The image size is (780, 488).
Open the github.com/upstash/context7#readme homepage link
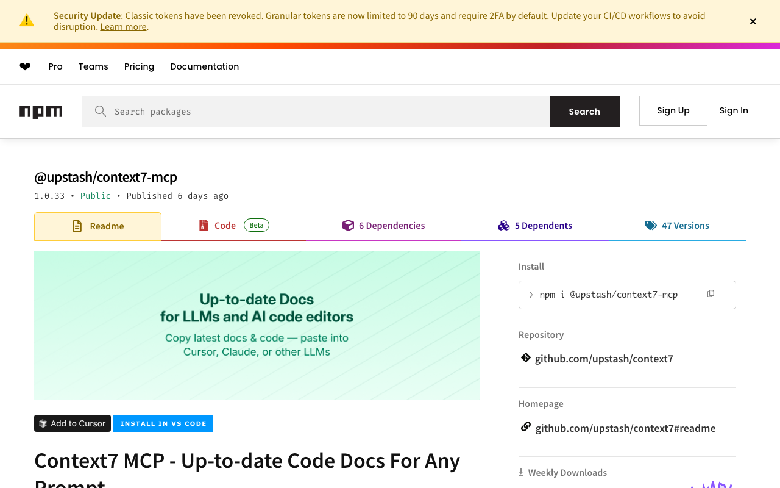point(626,428)
